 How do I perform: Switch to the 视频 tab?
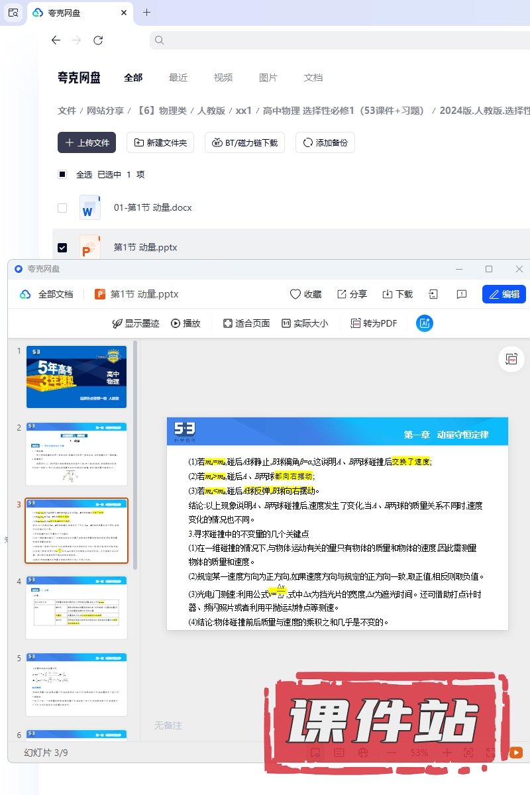[223, 78]
